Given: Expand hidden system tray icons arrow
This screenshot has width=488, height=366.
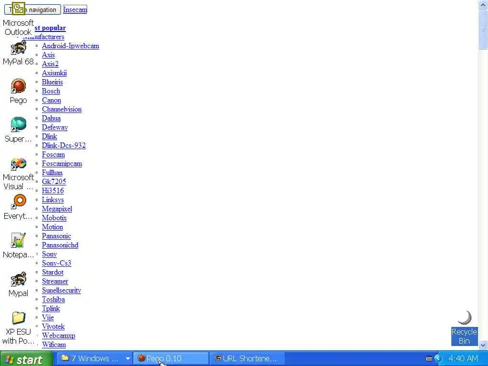Looking at the screenshot, I should [438, 359].
